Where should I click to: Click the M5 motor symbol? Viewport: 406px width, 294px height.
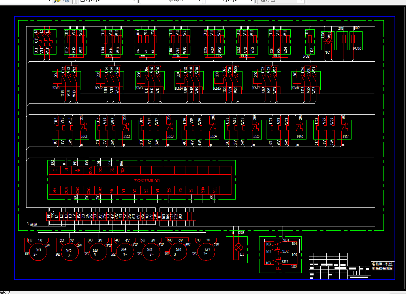pyautogui.click(x=152, y=252)
